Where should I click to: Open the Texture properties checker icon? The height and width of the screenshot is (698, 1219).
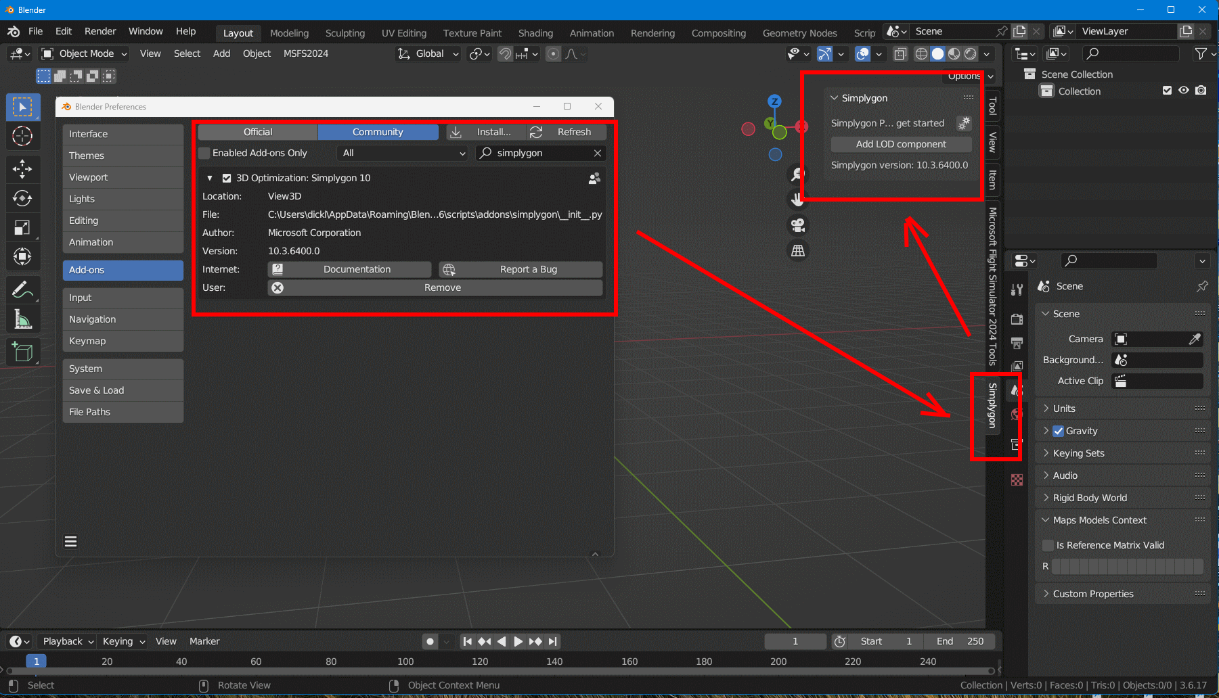click(x=1017, y=480)
